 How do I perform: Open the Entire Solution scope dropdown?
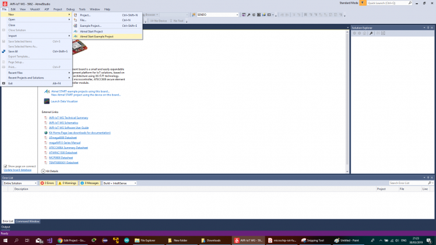point(20,183)
